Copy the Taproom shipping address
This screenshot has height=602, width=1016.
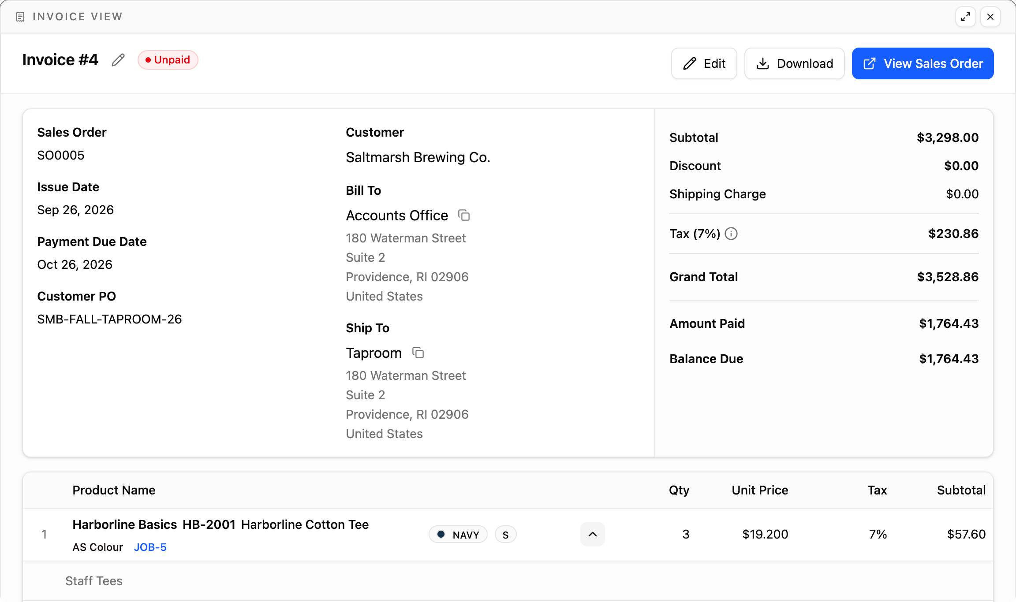click(418, 353)
